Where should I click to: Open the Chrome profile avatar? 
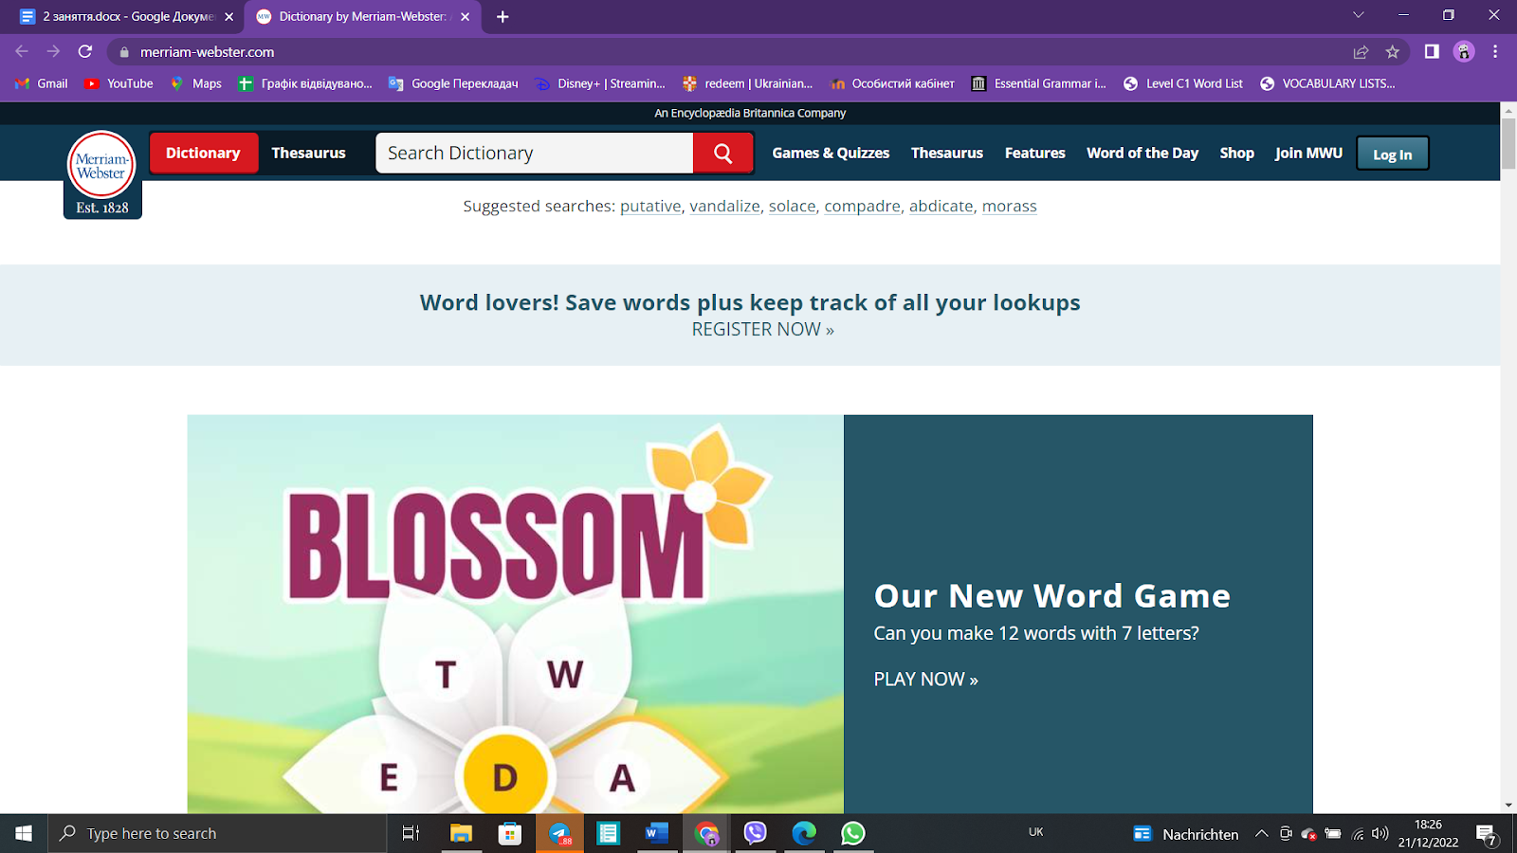tap(1464, 52)
